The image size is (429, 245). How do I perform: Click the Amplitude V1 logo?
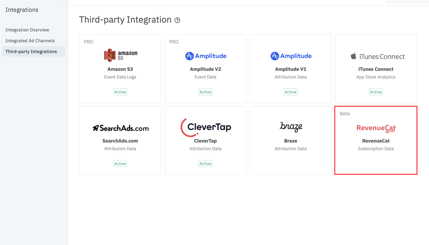291,56
